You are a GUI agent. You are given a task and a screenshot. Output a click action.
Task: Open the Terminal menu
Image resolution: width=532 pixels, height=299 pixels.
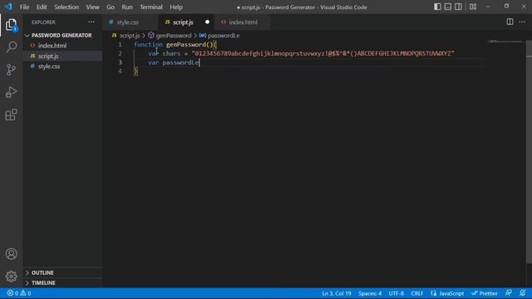click(x=151, y=7)
